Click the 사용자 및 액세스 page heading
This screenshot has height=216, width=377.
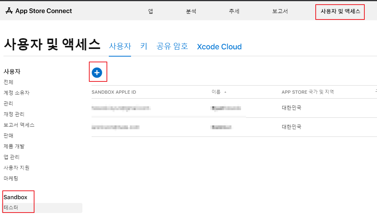tap(52, 45)
